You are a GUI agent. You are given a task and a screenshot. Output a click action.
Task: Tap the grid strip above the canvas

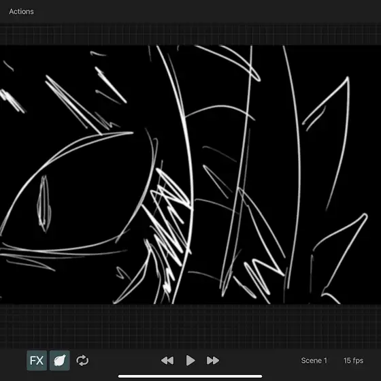tap(190, 35)
